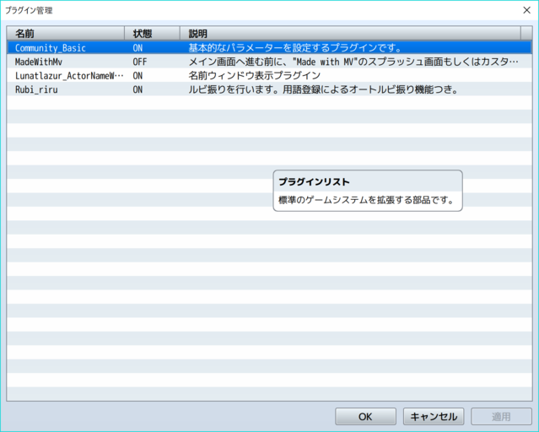
Task: Click the ON status of Lunatlazur_ActorNameW…
Action: pyautogui.click(x=137, y=76)
